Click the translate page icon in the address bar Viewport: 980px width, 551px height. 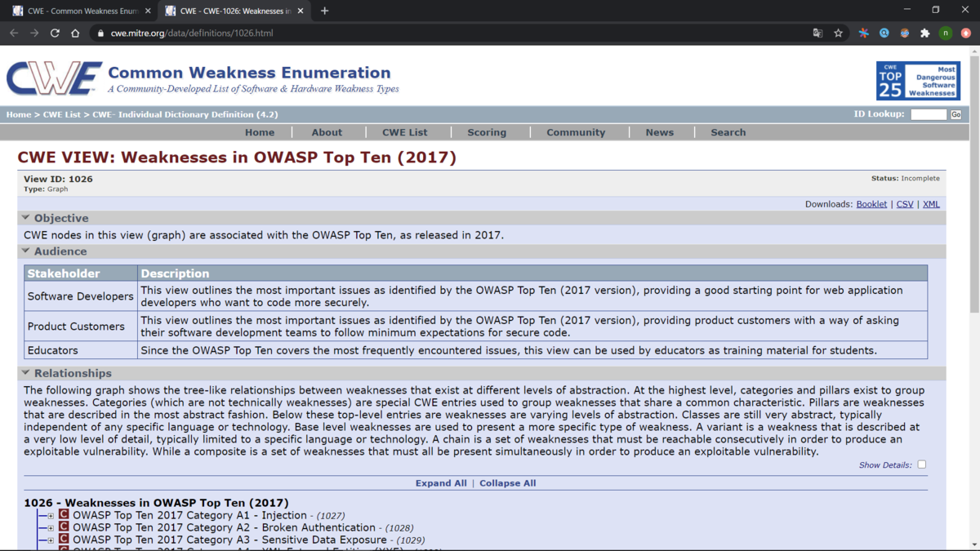[817, 33]
